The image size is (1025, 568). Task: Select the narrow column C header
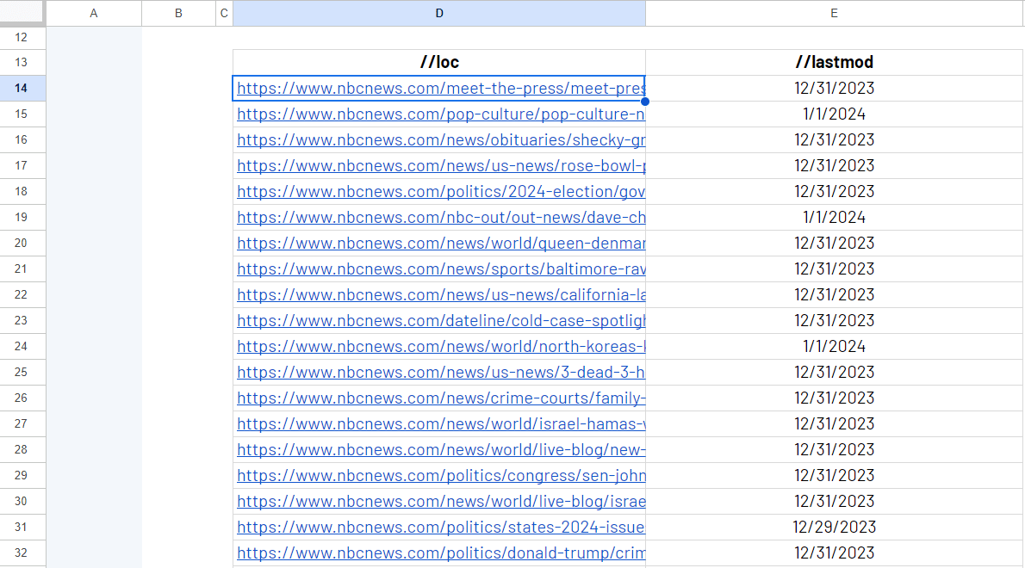click(x=225, y=13)
